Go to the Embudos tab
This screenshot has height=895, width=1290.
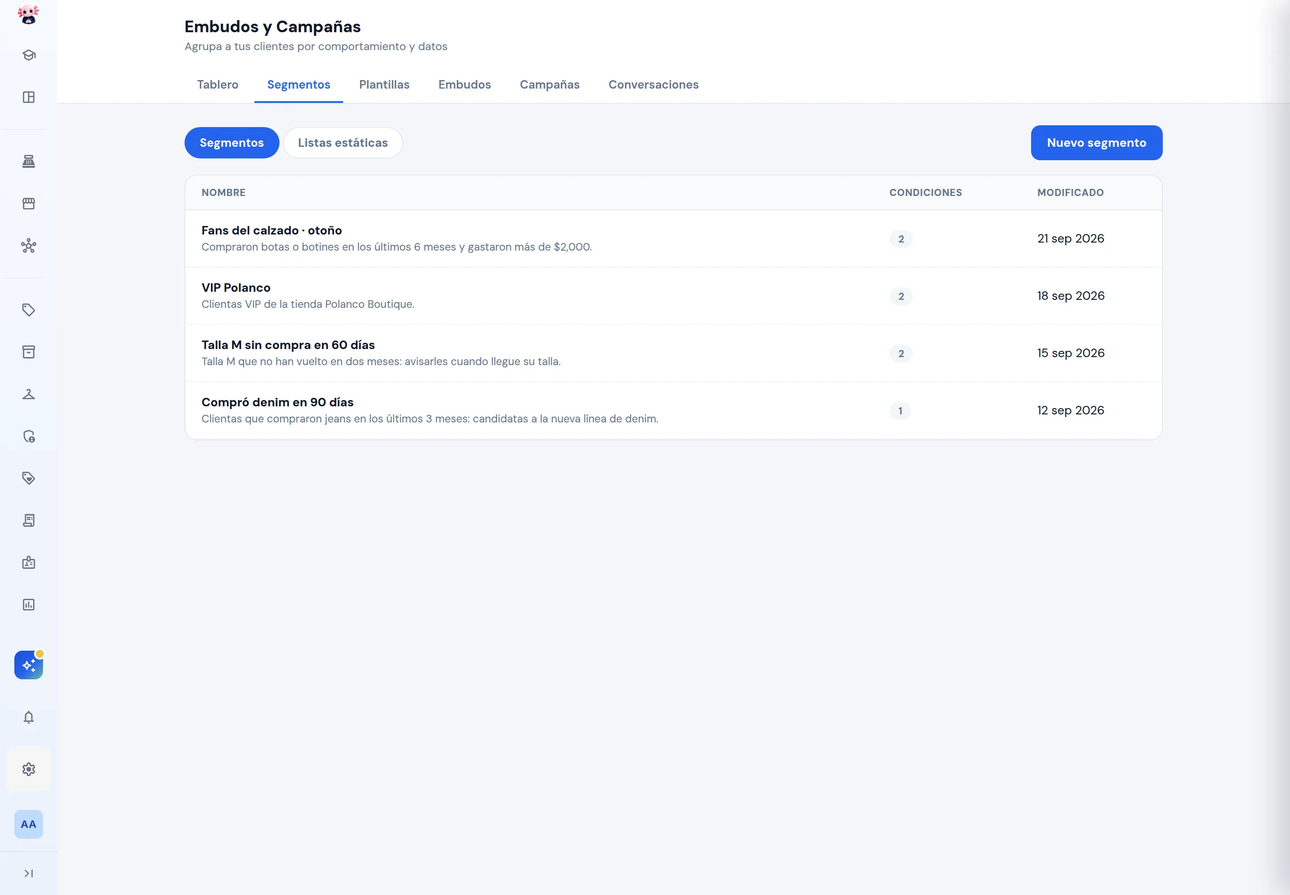point(465,85)
